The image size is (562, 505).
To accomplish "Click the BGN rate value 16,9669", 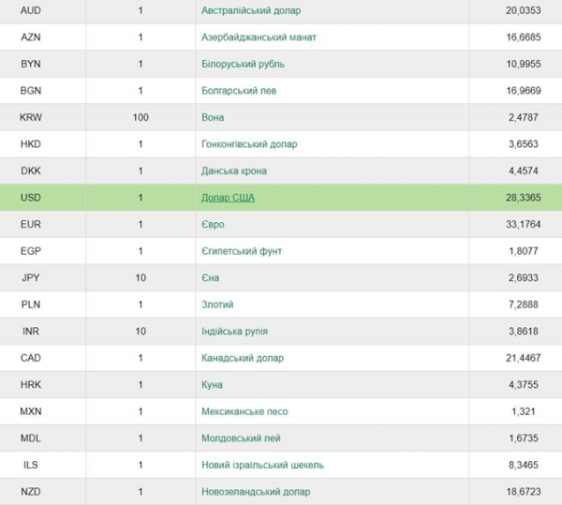I will pyautogui.click(x=524, y=91).
